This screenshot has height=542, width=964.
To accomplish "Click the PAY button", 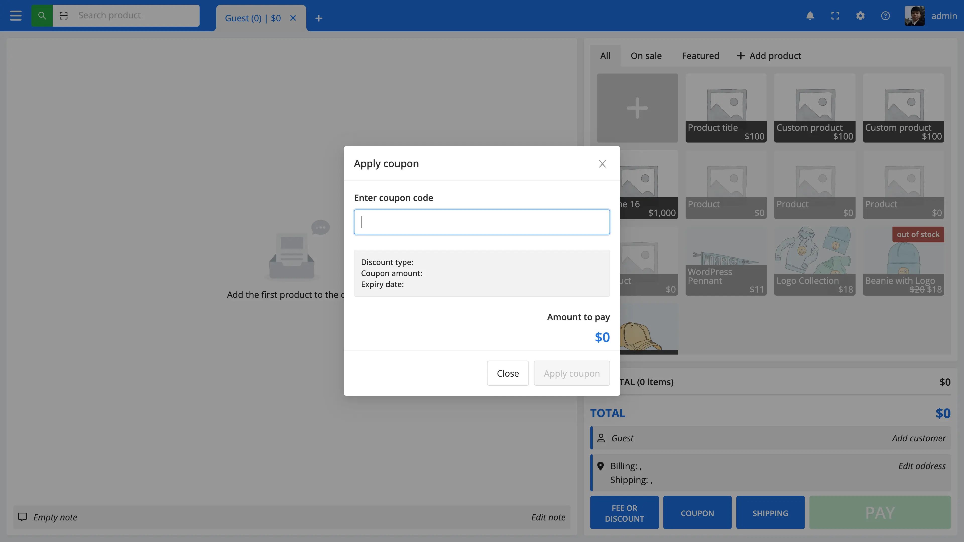I will pyautogui.click(x=880, y=513).
